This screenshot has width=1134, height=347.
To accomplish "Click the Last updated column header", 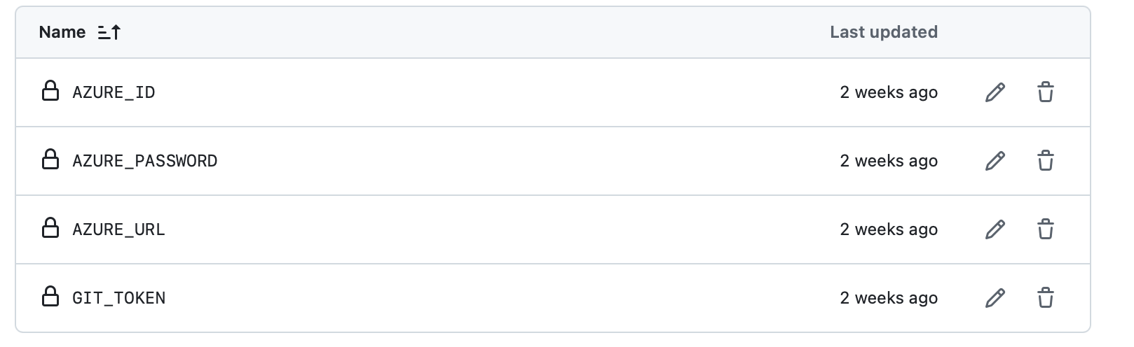I will click(x=883, y=32).
